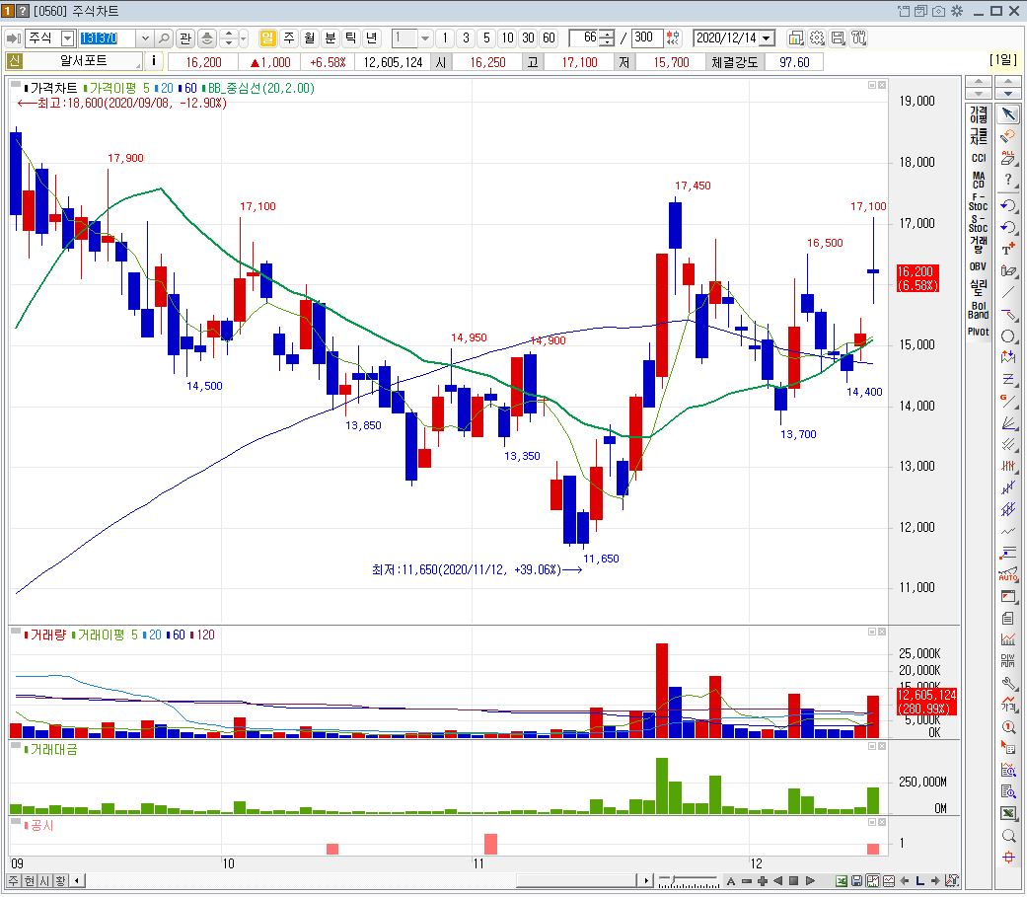Open the 주식 market type dropdown
Screen dimensions: 1027x897
click(x=67, y=38)
